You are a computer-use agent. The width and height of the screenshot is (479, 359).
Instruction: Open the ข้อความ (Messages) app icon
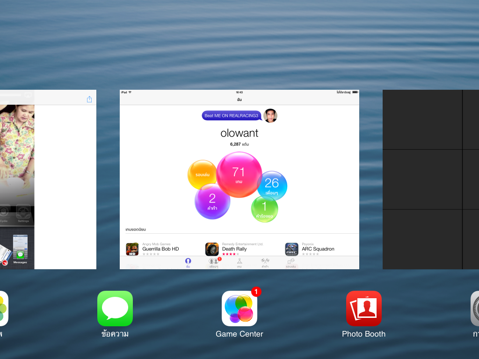click(x=115, y=309)
